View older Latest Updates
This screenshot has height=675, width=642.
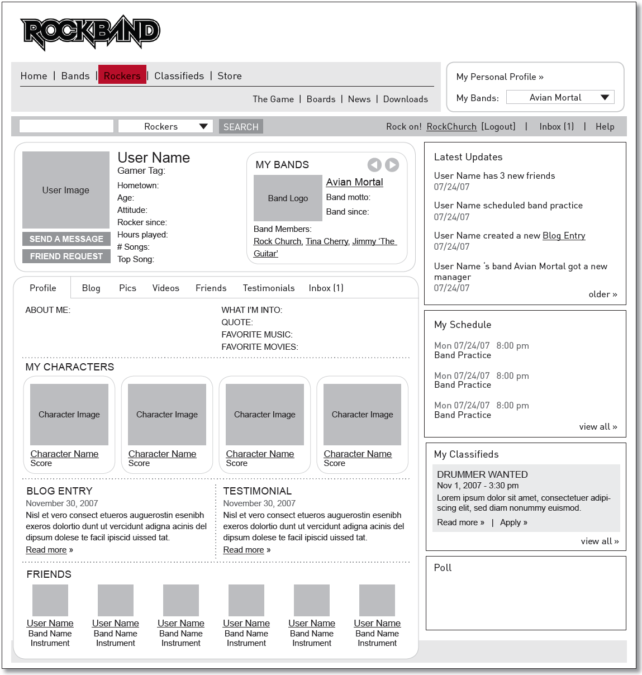602,294
